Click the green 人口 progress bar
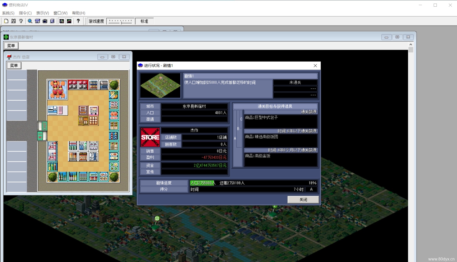This screenshot has height=262, width=457. [x=202, y=183]
